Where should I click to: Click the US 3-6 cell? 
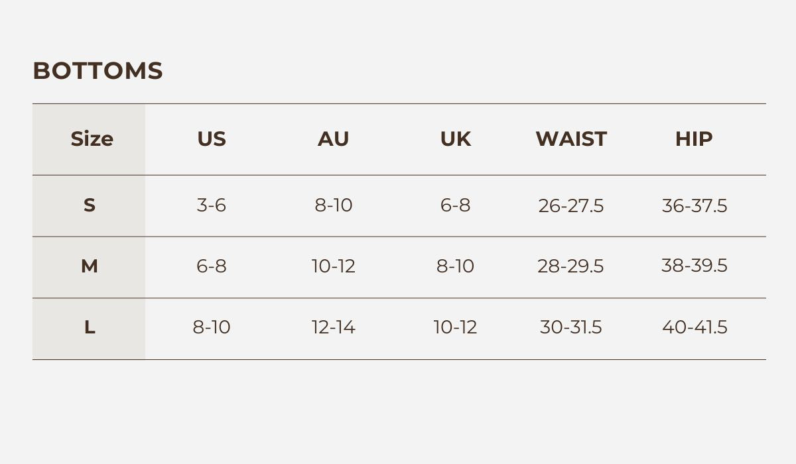point(212,205)
